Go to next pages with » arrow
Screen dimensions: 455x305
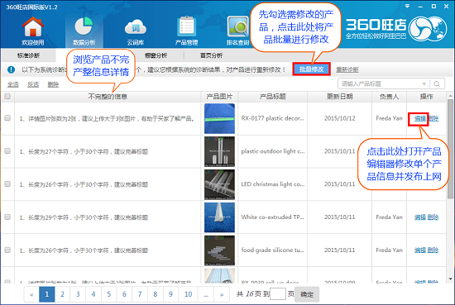coord(222,294)
